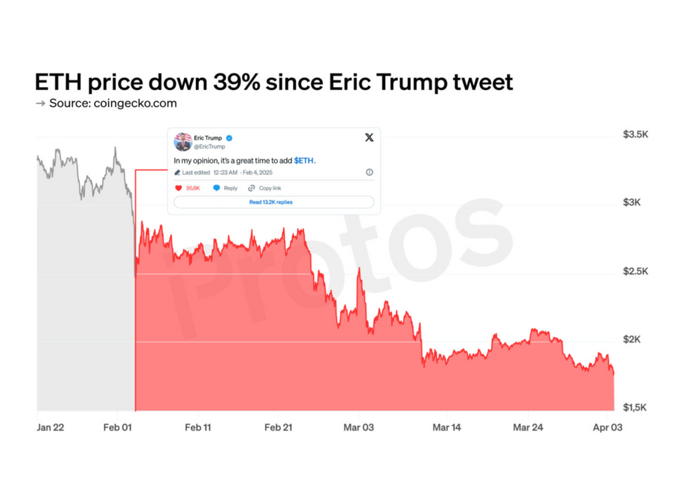Click the $ETH cashtag link
The image size is (676, 488).
pos(303,161)
